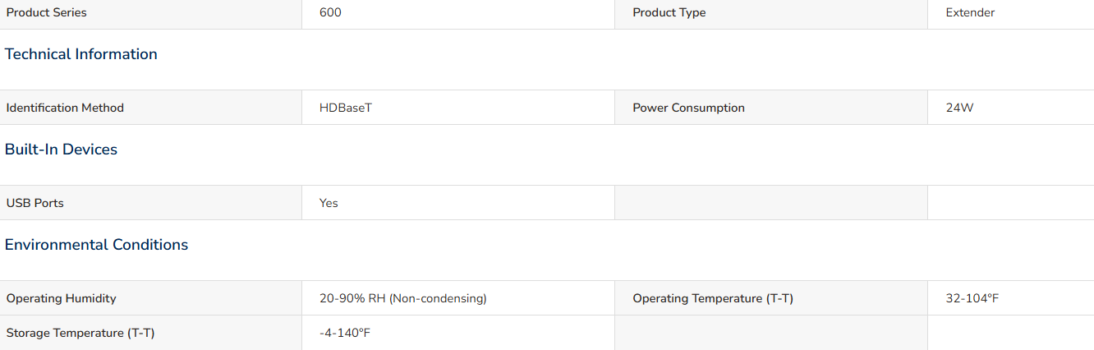Select the HDBaseT value
1094x350 pixels.
[x=346, y=108]
